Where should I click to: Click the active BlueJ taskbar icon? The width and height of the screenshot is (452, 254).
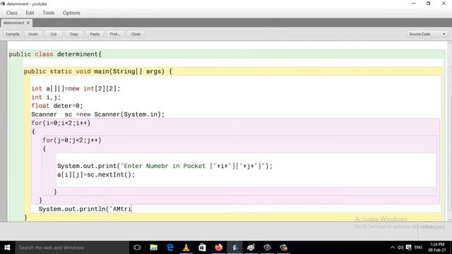235,248
